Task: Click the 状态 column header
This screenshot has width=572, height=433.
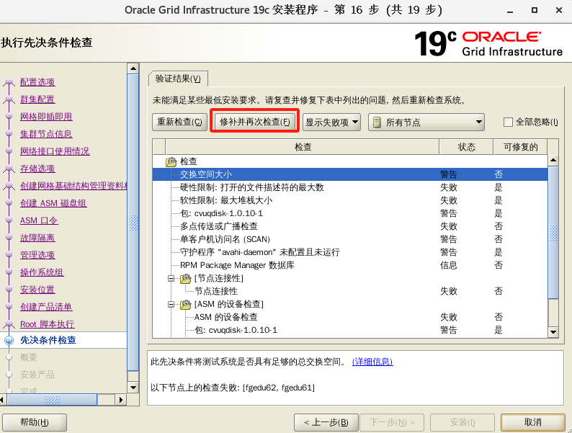Action: tap(466, 147)
